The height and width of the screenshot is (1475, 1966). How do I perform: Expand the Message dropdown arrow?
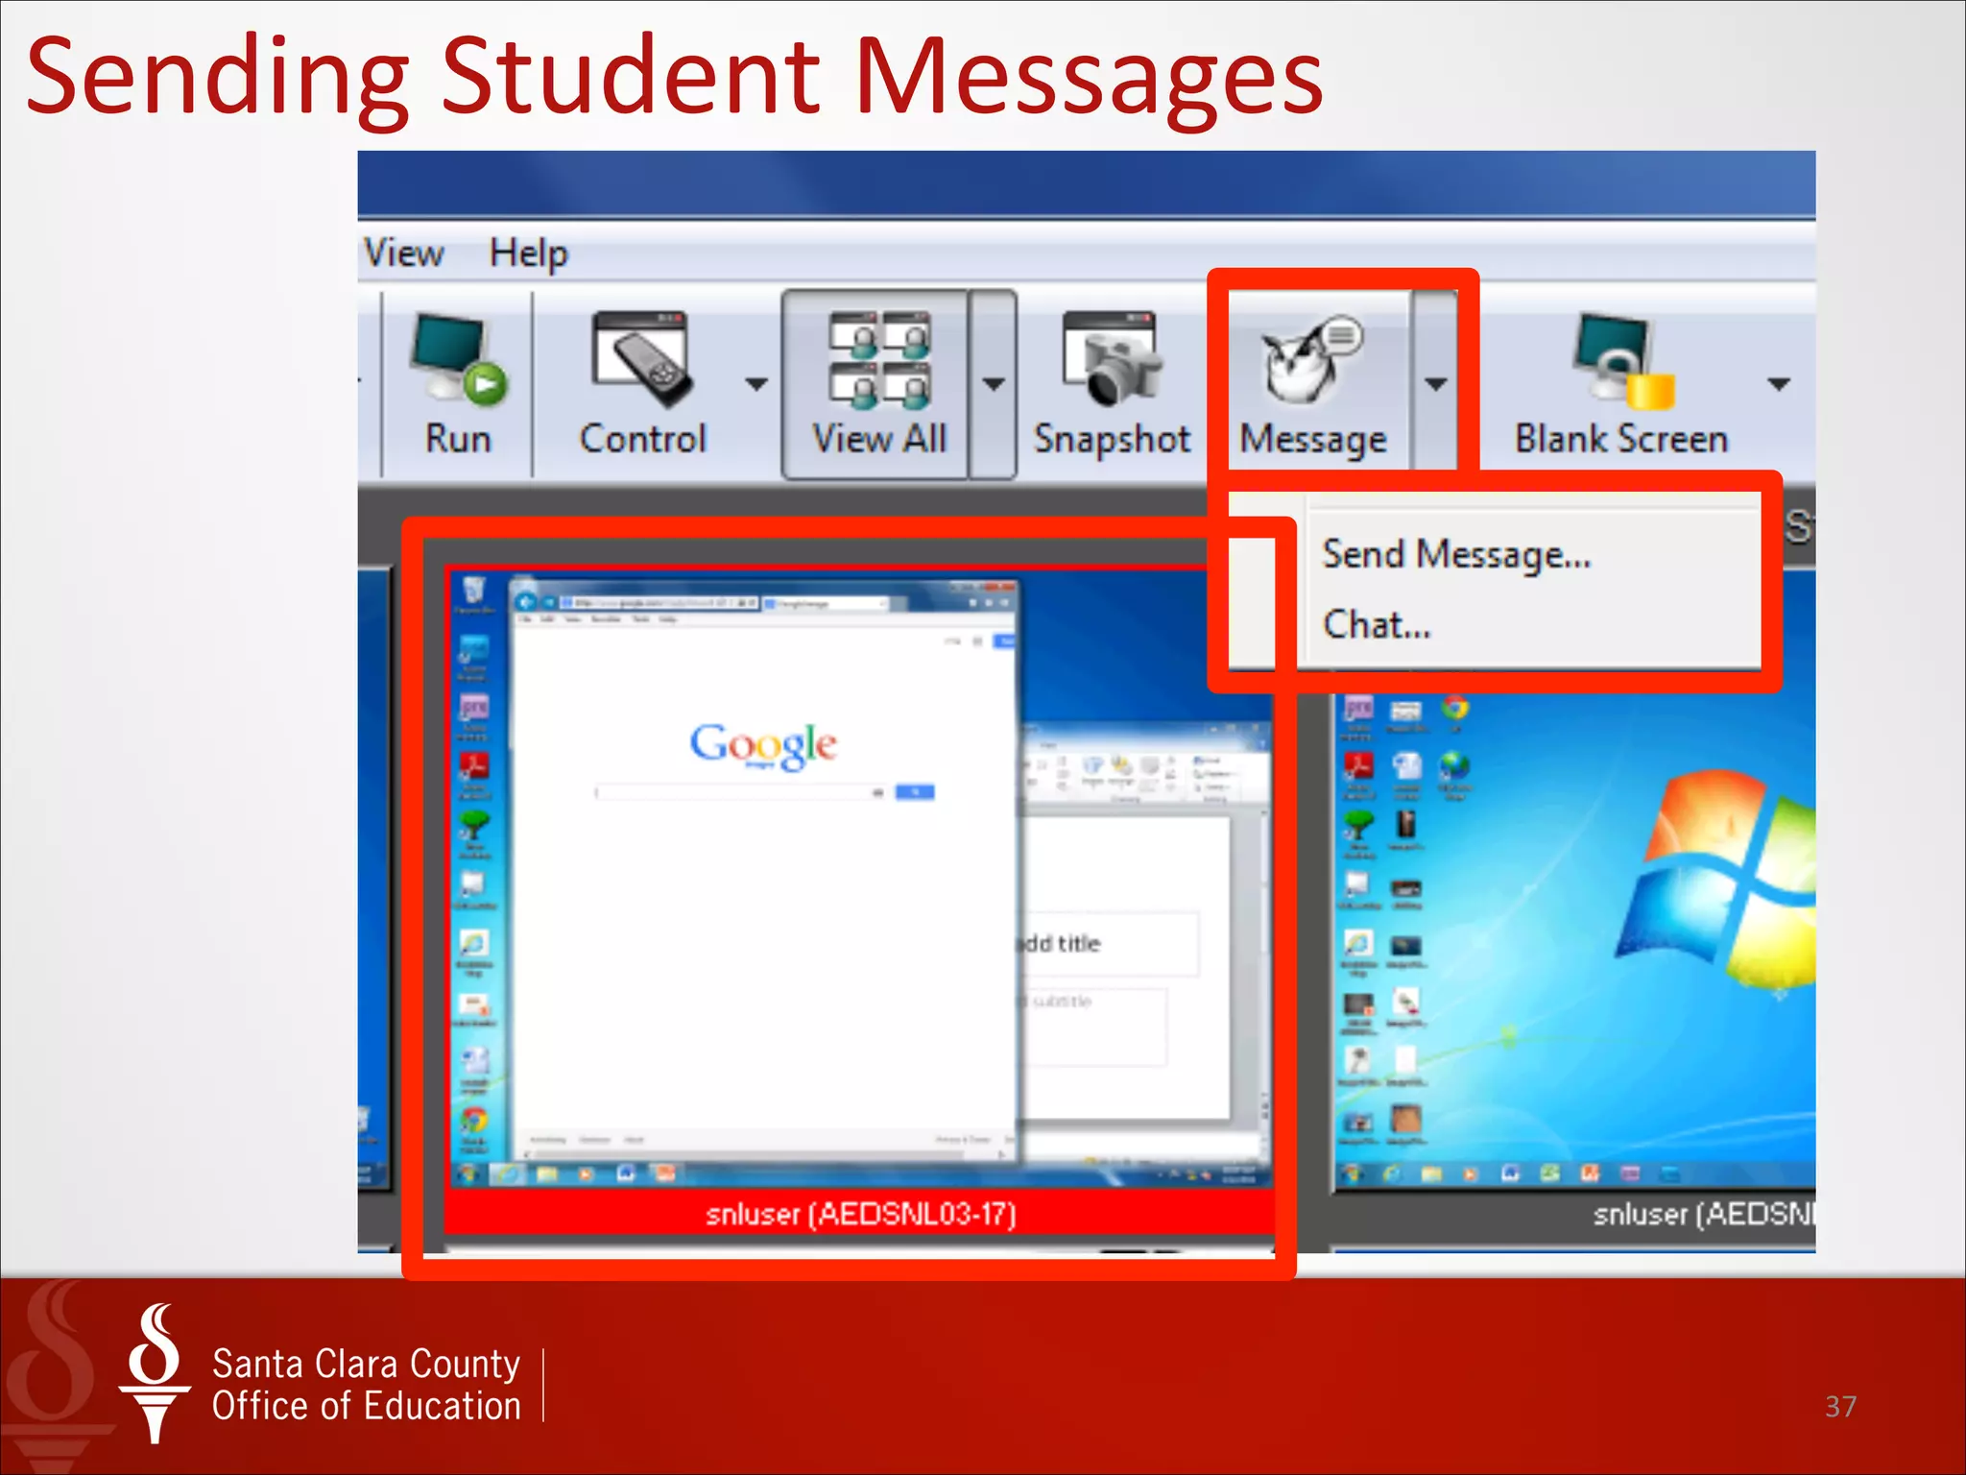tap(1435, 384)
